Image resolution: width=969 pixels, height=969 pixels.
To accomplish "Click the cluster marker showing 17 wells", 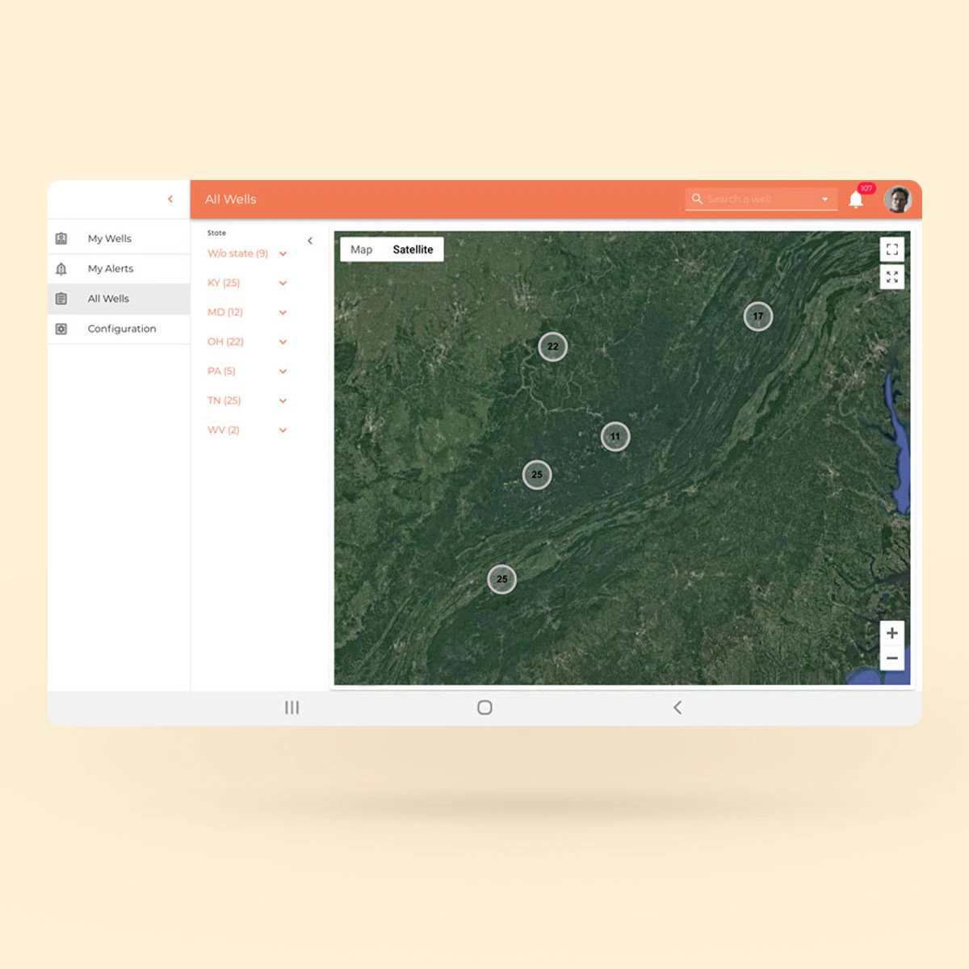I will point(757,317).
